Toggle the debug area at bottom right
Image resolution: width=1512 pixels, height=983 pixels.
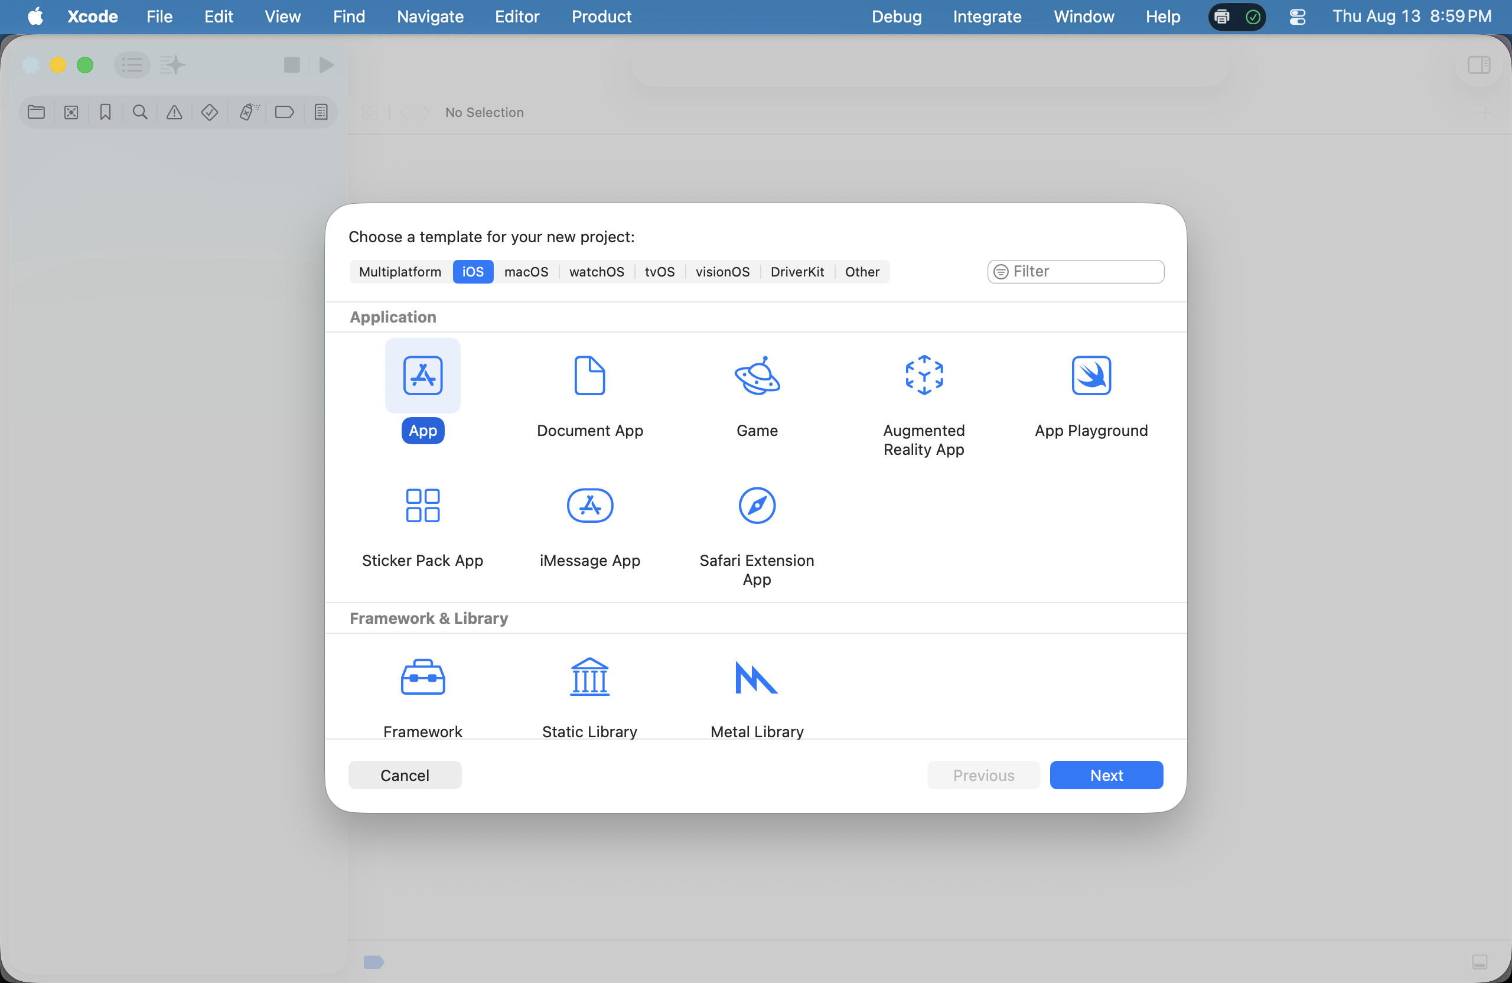[x=1480, y=962]
